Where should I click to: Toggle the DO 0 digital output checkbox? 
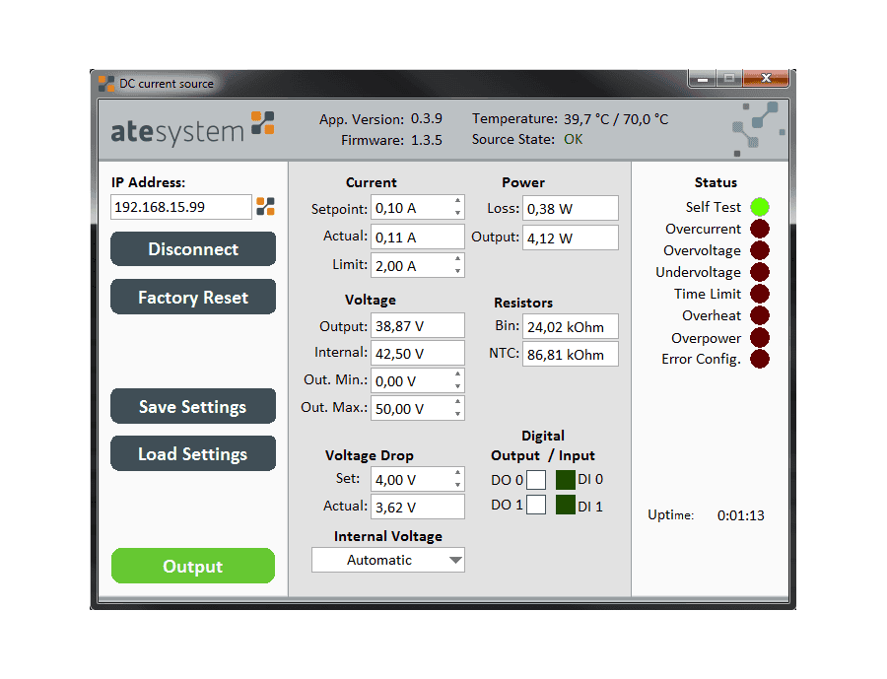point(536,480)
